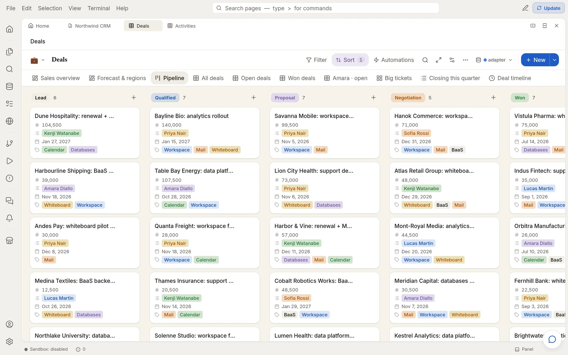This screenshot has width=568, height=355.
Task: Open the floating chat bubble button
Action: pos(552,339)
